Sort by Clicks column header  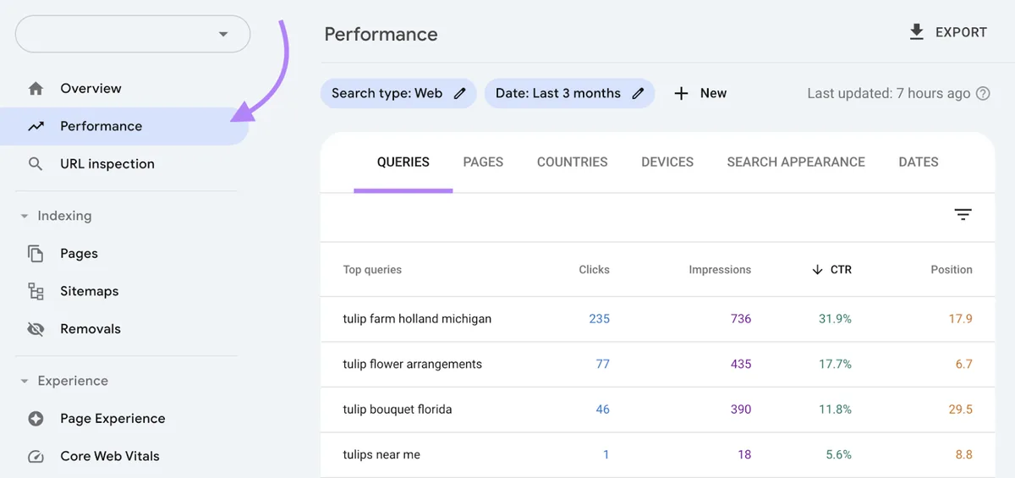(594, 270)
